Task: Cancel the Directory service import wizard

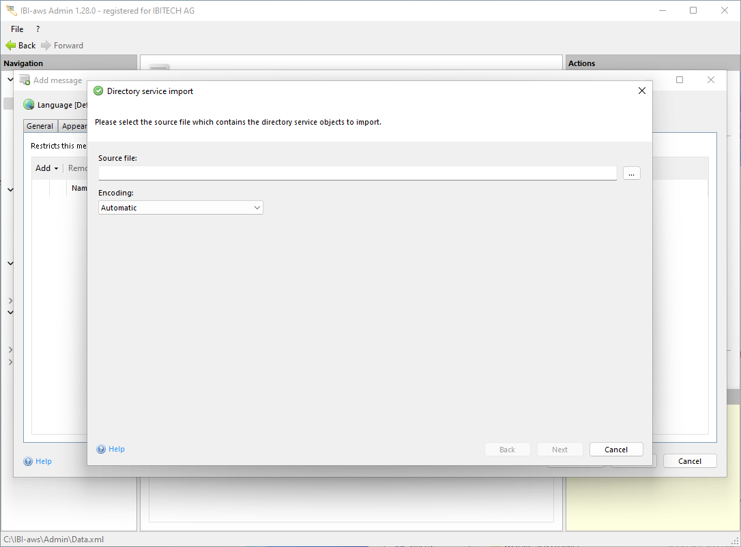Action: point(615,450)
